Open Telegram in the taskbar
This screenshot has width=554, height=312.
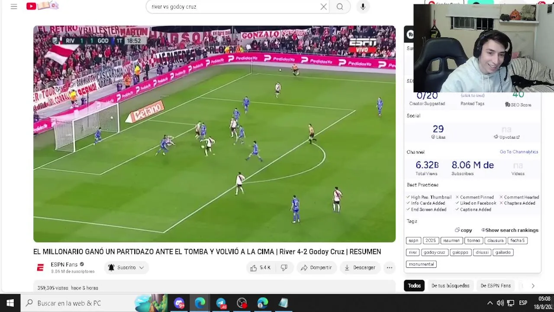pyautogui.click(x=221, y=303)
